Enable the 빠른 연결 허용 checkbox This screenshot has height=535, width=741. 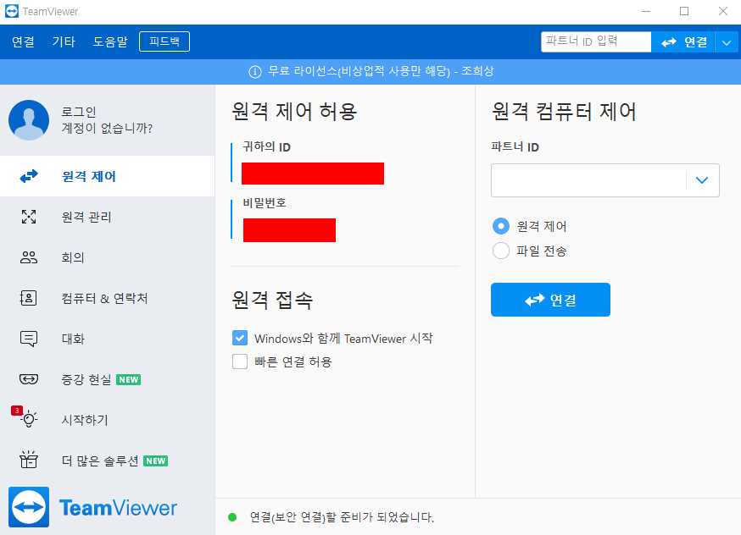[240, 361]
